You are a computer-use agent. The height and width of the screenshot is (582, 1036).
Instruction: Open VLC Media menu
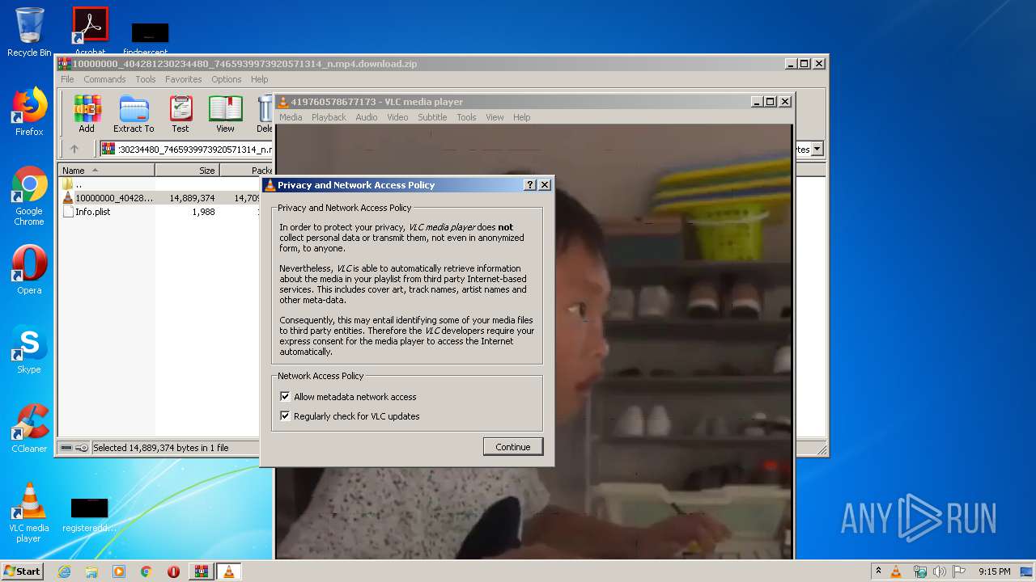[x=291, y=117]
